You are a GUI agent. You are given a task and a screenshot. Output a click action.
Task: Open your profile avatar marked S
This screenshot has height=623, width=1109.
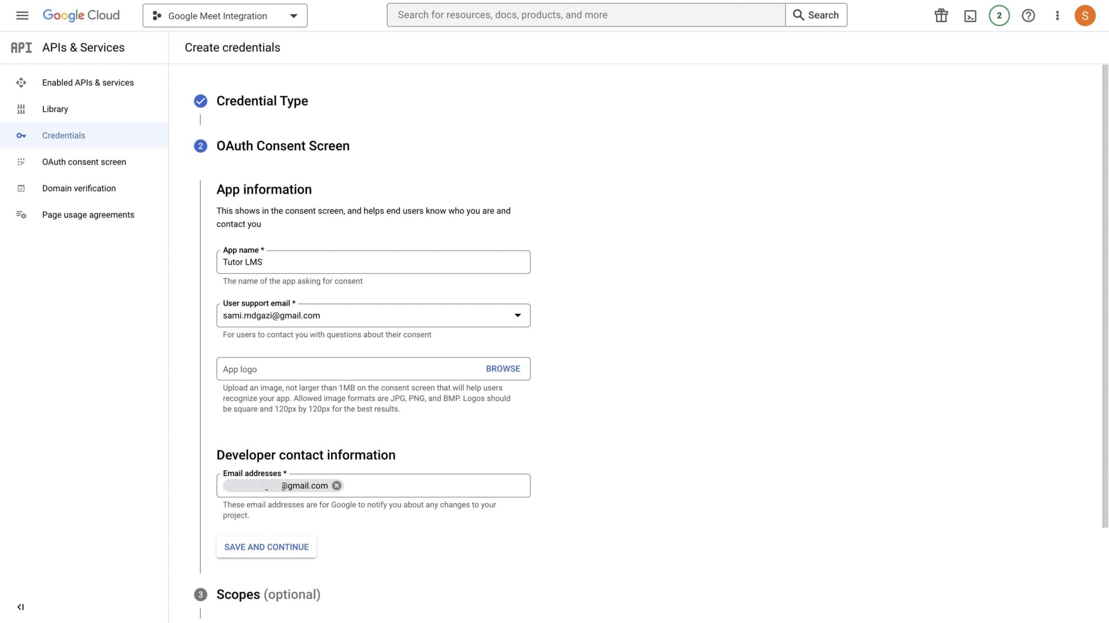[1085, 15]
